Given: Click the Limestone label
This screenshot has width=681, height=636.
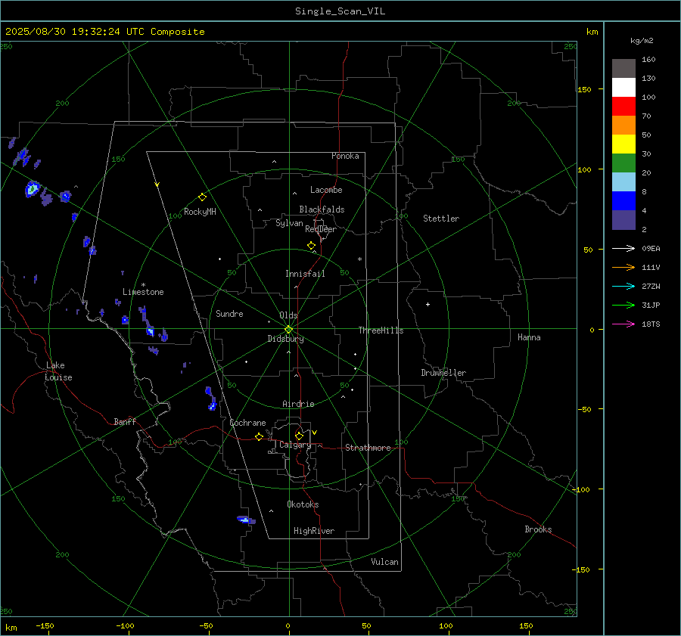Looking at the screenshot, I should click(x=143, y=292).
